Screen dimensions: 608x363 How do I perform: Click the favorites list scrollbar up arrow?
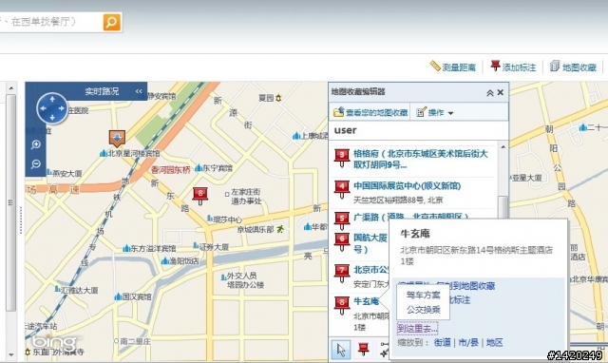point(503,147)
